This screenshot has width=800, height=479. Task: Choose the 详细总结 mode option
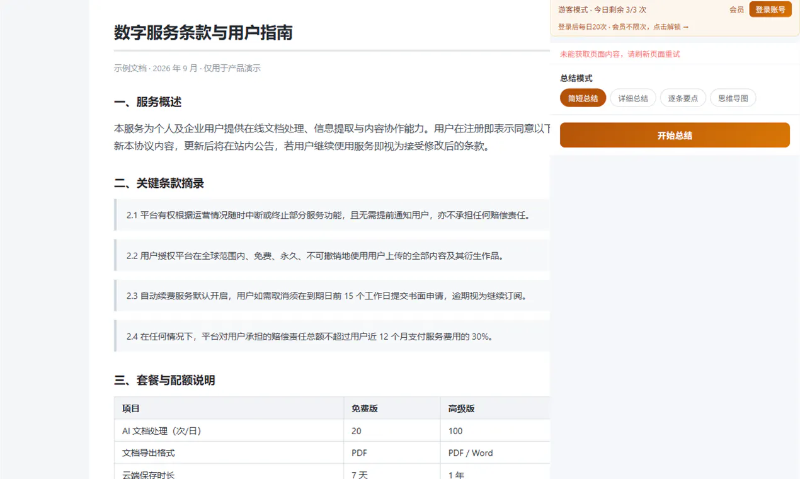633,98
